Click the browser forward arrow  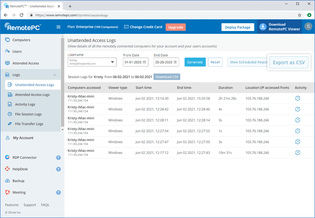point(13,15)
